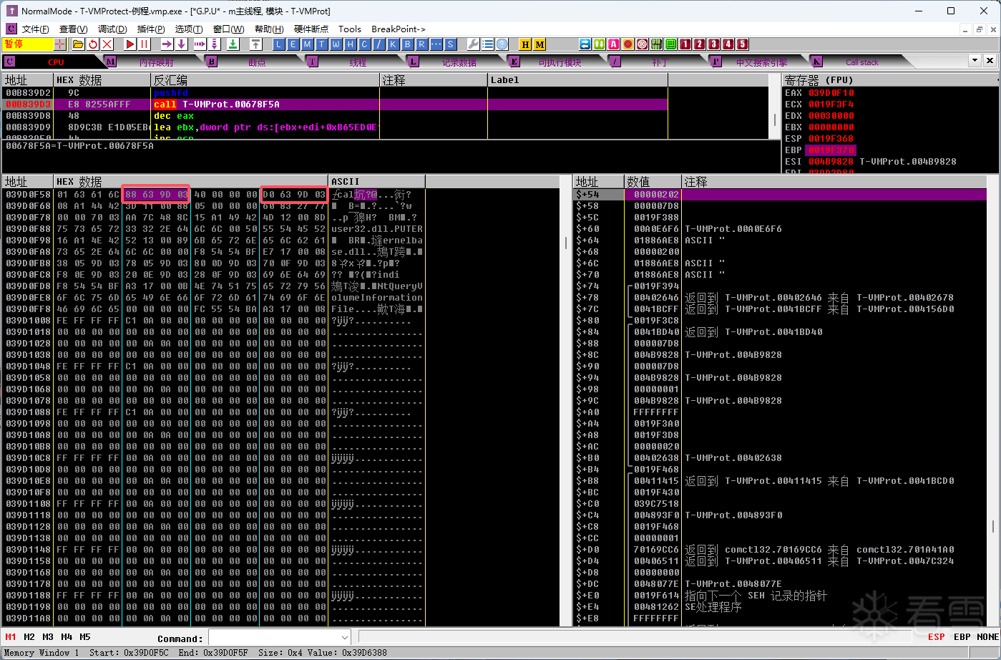Switch stack addressing to ESP
1001x660 pixels.
pyautogui.click(x=936, y=636)
